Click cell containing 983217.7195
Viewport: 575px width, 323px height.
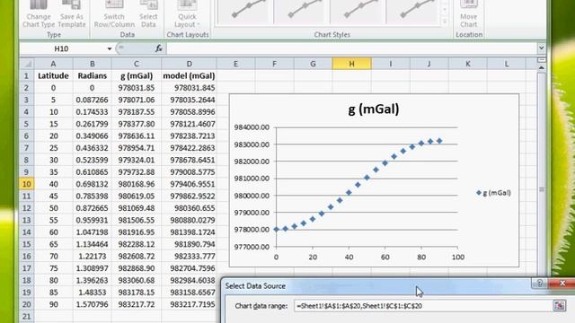[x=189, y=304]
